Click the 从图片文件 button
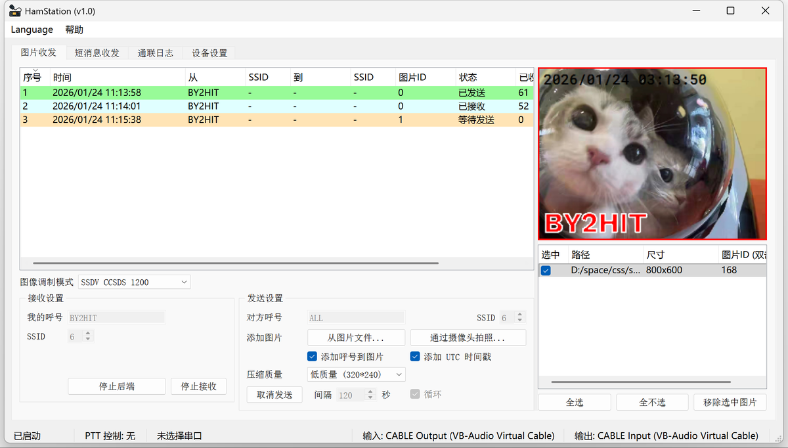Screen dimensions: 788x448 coord(356,337)
